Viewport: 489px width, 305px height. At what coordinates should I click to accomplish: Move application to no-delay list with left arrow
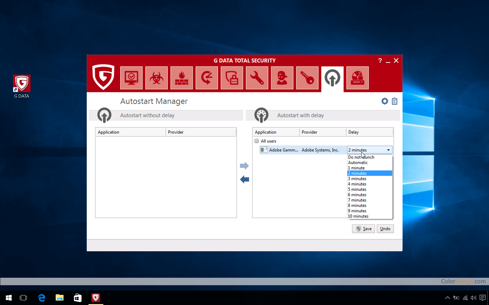coord(245,180)
